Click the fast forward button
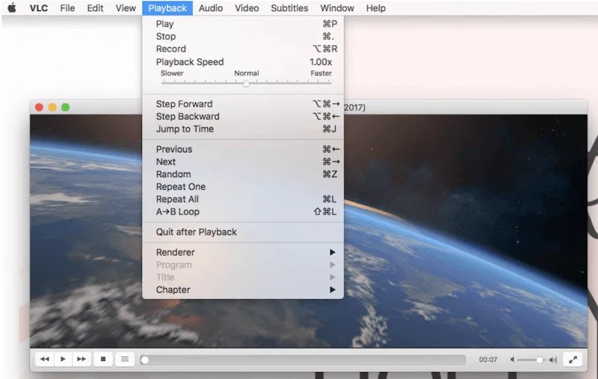The height and width of the screenshot is (379, 598). pos(81,359)
